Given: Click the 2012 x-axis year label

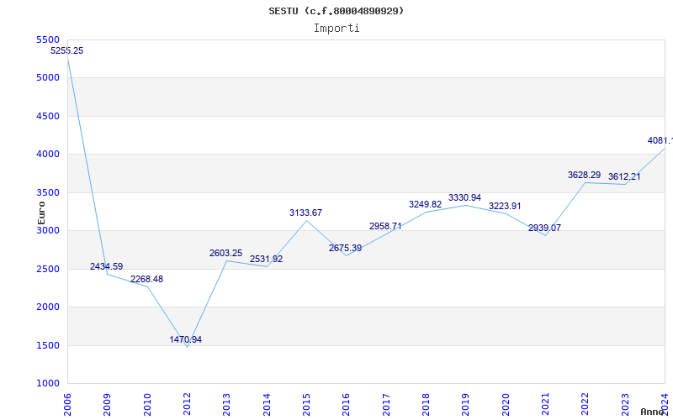Looking at the screenshot, I should pyautogui.click(x=187, y=405).
